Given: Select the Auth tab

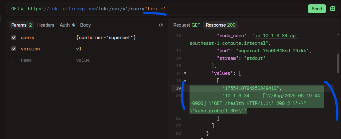Looking at the screenshot, I should tap(67, 25).
